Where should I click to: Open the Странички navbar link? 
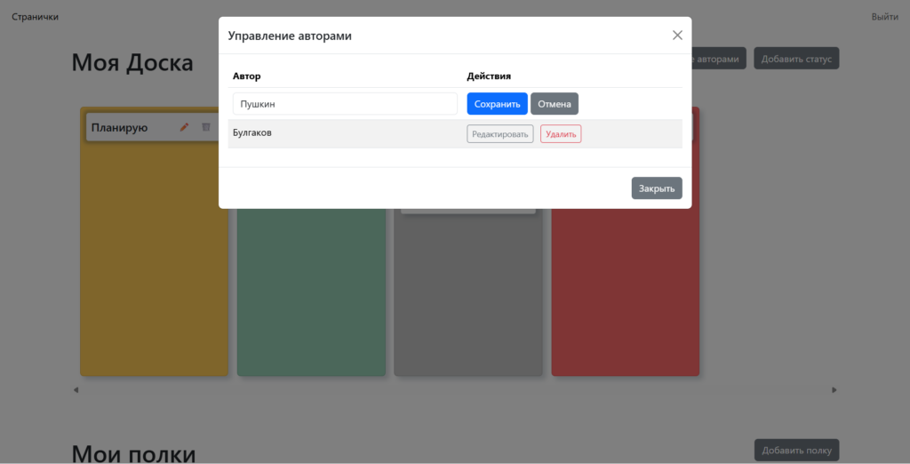click(x=36, y=17)
